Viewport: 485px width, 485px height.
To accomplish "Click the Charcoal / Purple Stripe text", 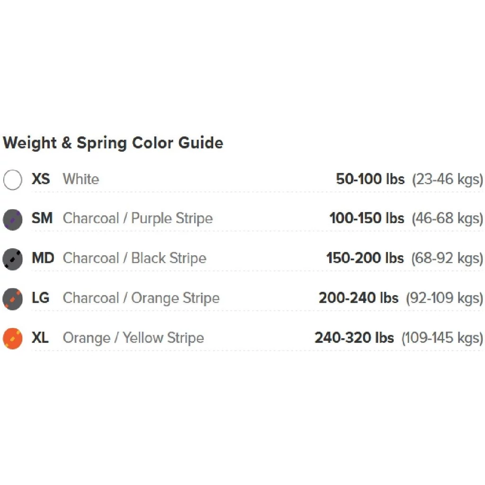I will [x=138, y=219].
